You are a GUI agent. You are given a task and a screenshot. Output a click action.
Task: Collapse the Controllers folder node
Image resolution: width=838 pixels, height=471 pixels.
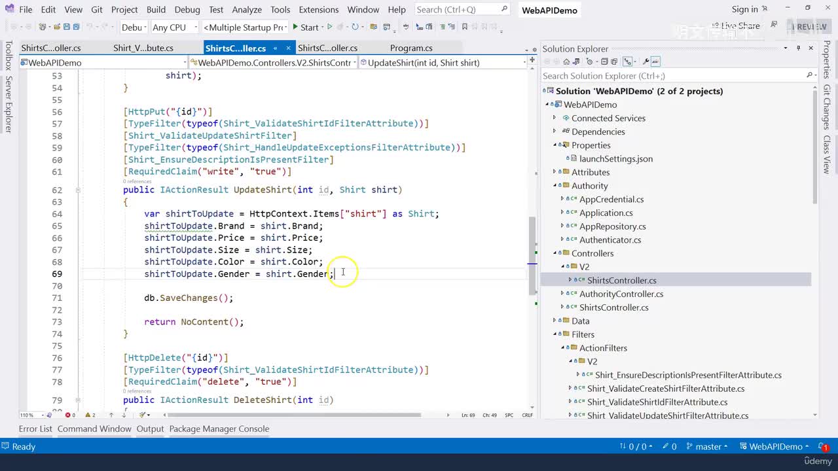click(555, 253)
